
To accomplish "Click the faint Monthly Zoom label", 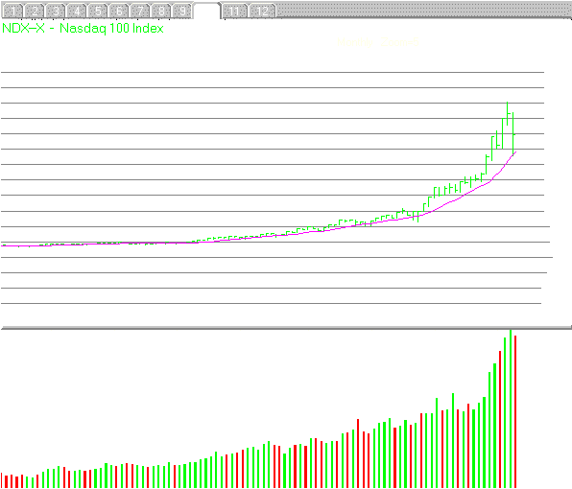I will [x=378, y=42].
